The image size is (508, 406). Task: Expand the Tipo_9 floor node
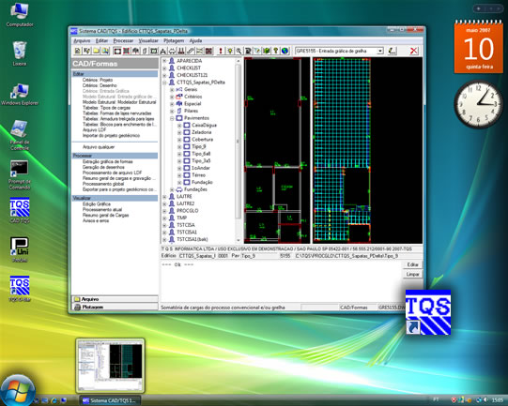[x=179, y=146]
